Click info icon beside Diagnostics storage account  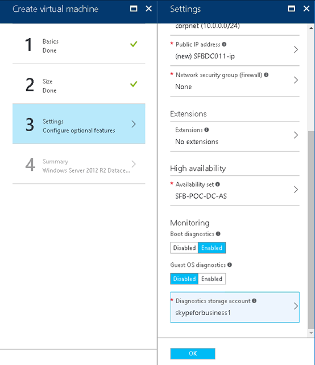(x=254, y=301)
